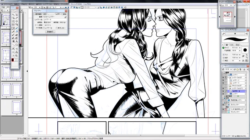Image resolution: width=250 pixels, height=140 pixels.
Task: Click the layer name input field
Action: pos(55,19)
